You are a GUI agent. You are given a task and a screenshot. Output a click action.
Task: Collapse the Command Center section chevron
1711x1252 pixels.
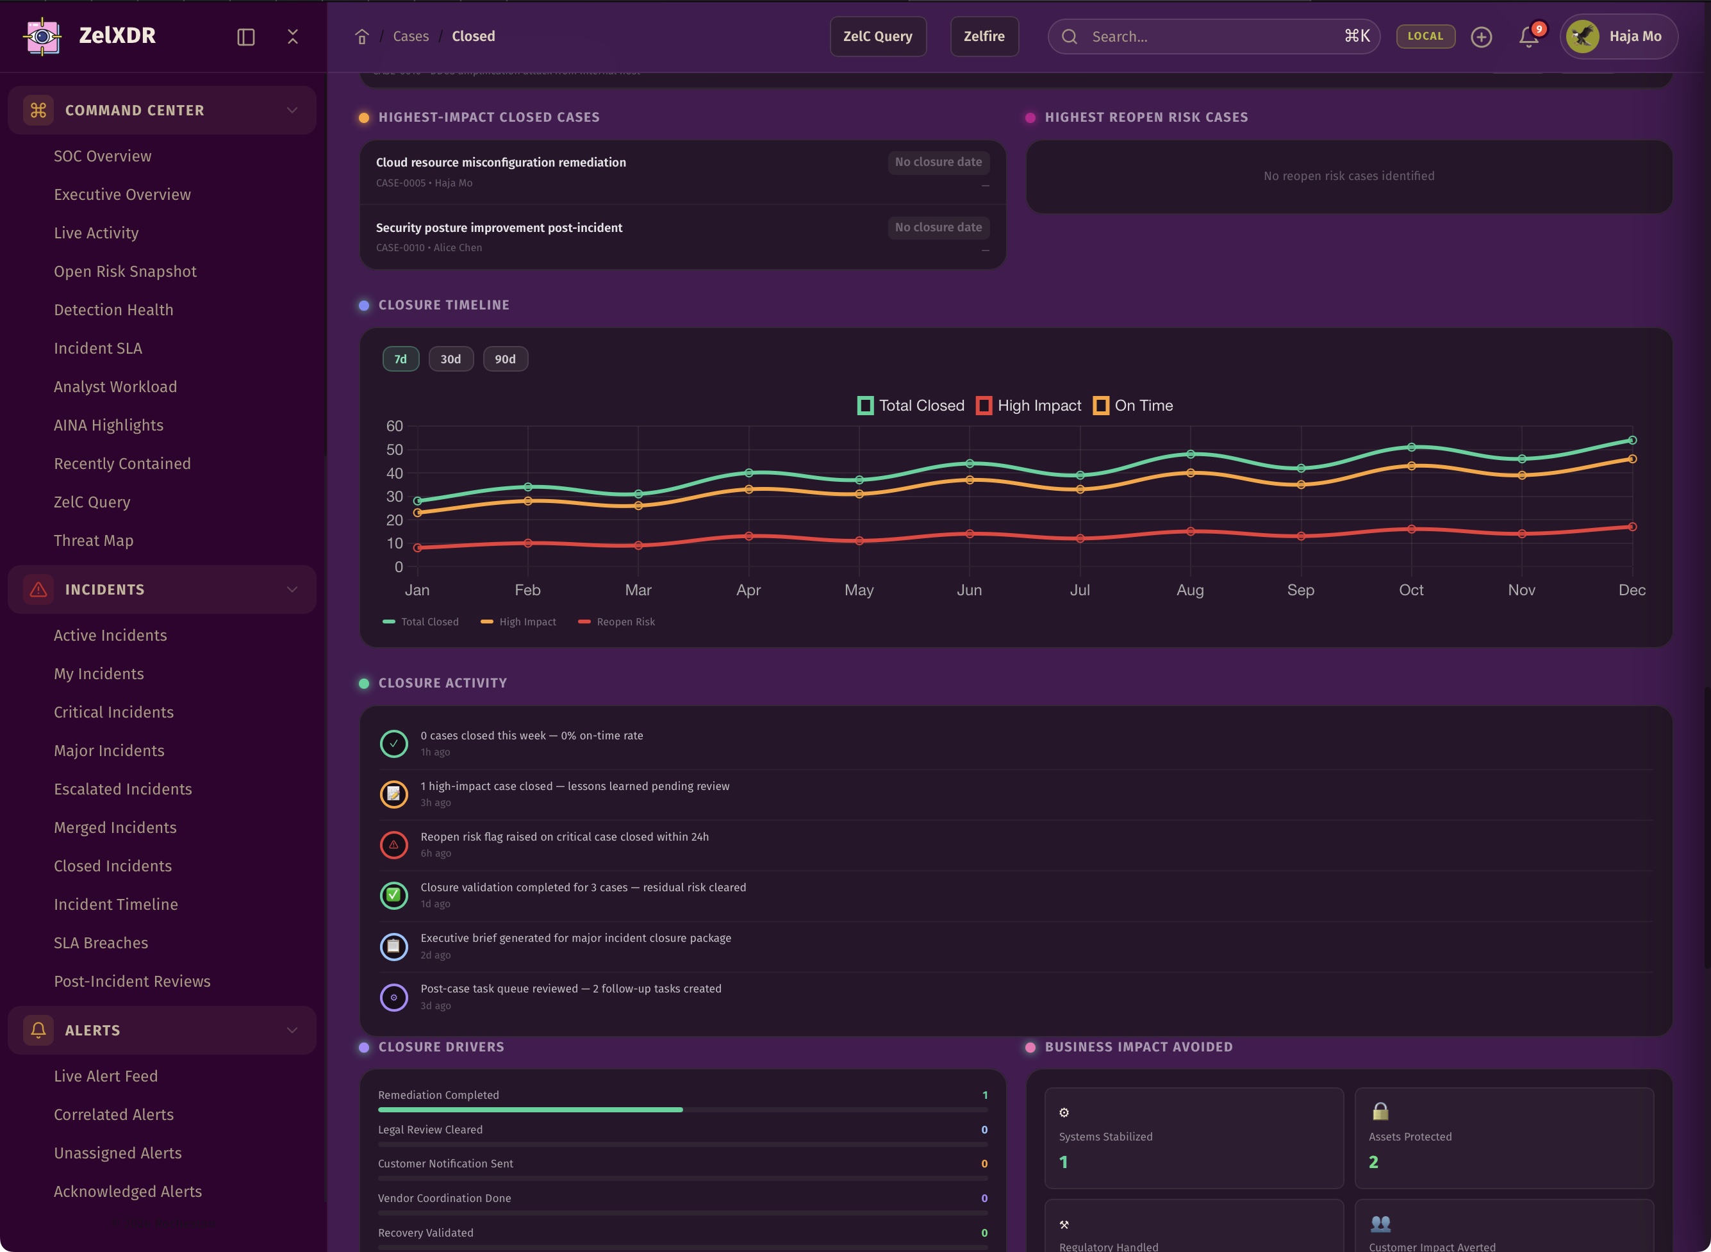point(292,111)
